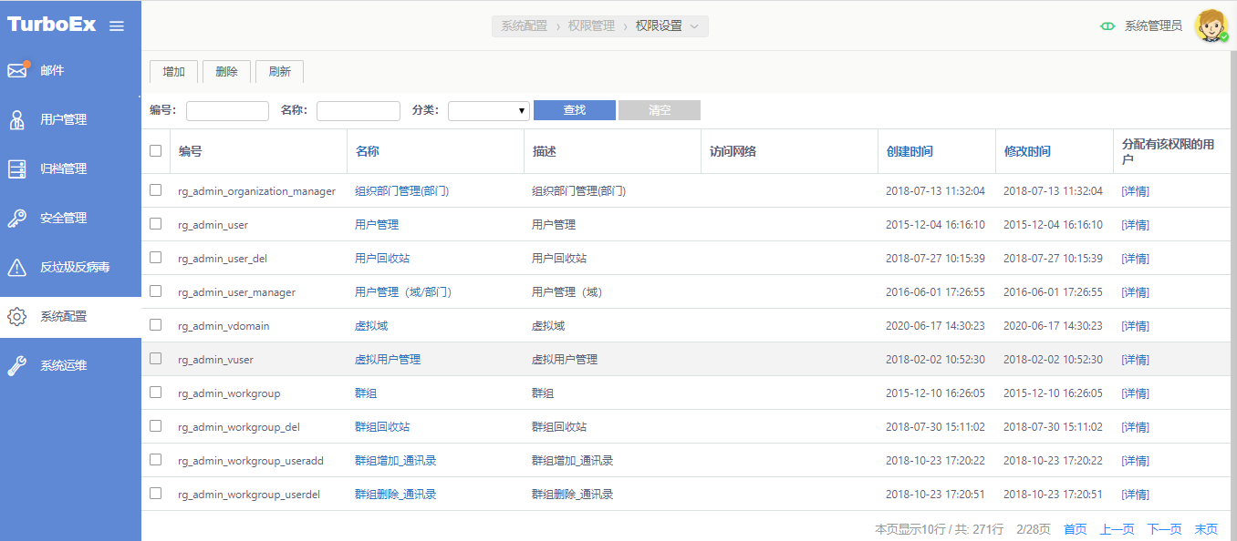
Task: Open the 分类 category dropdown
Action: pyautogui.click(x=489, y=111)
